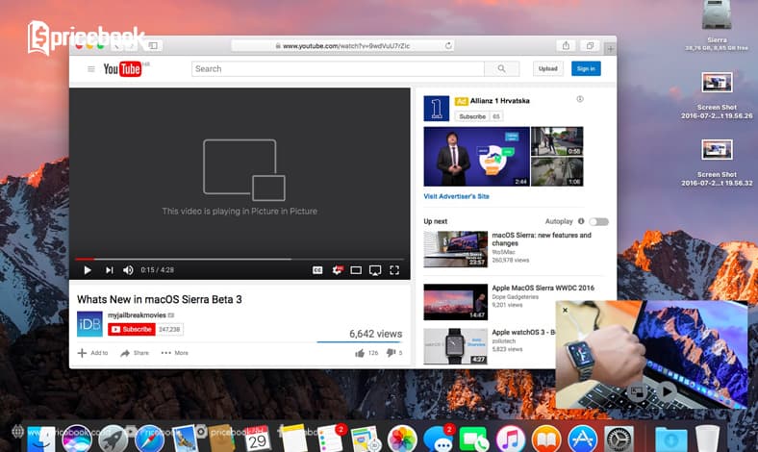Viewport: 758px width, 452px height.
Task: Open the player settings gear
Action: click(x=337, y=270)
